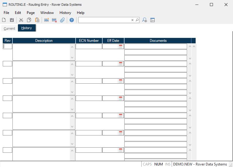The width and height of the screenshot is (233, 167).
Task: Clear the toolbar search box with the X
Action: [x=132, y=20]
